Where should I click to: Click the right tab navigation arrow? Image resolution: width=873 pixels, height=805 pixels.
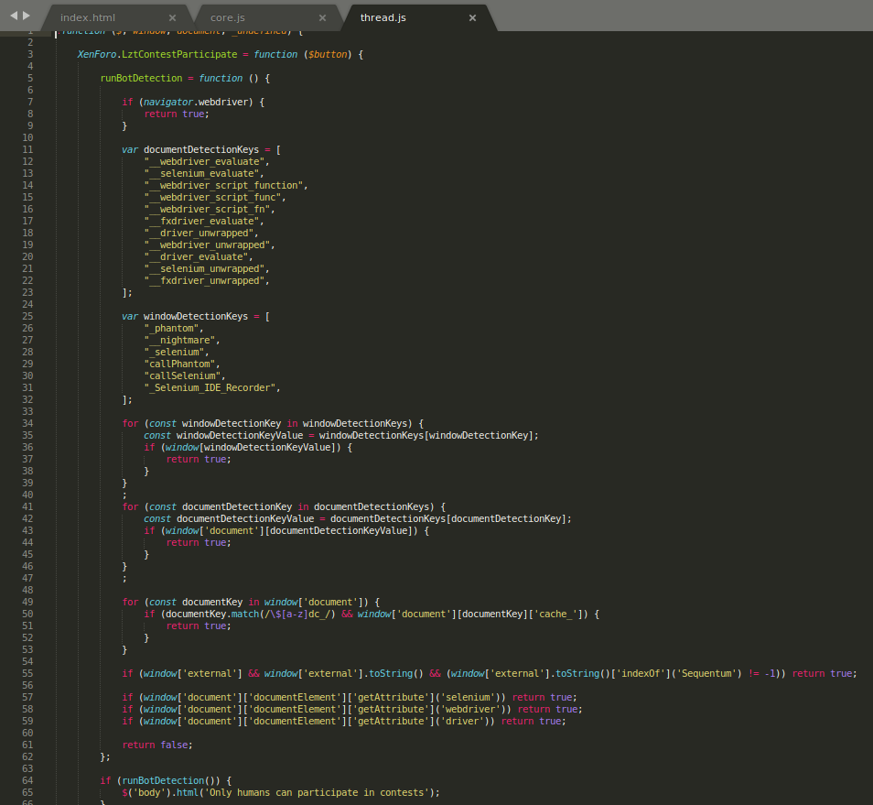tap(27, 16)
